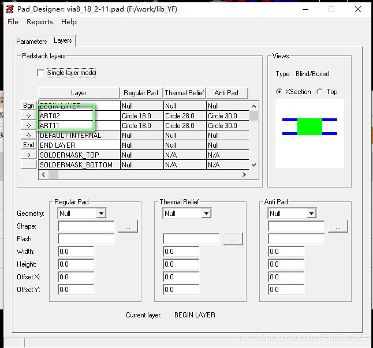The height and width of the screenshot is (348, 373).
Task: Click the layer table horizontal scrollbar
Action: (x=144, y=175)
